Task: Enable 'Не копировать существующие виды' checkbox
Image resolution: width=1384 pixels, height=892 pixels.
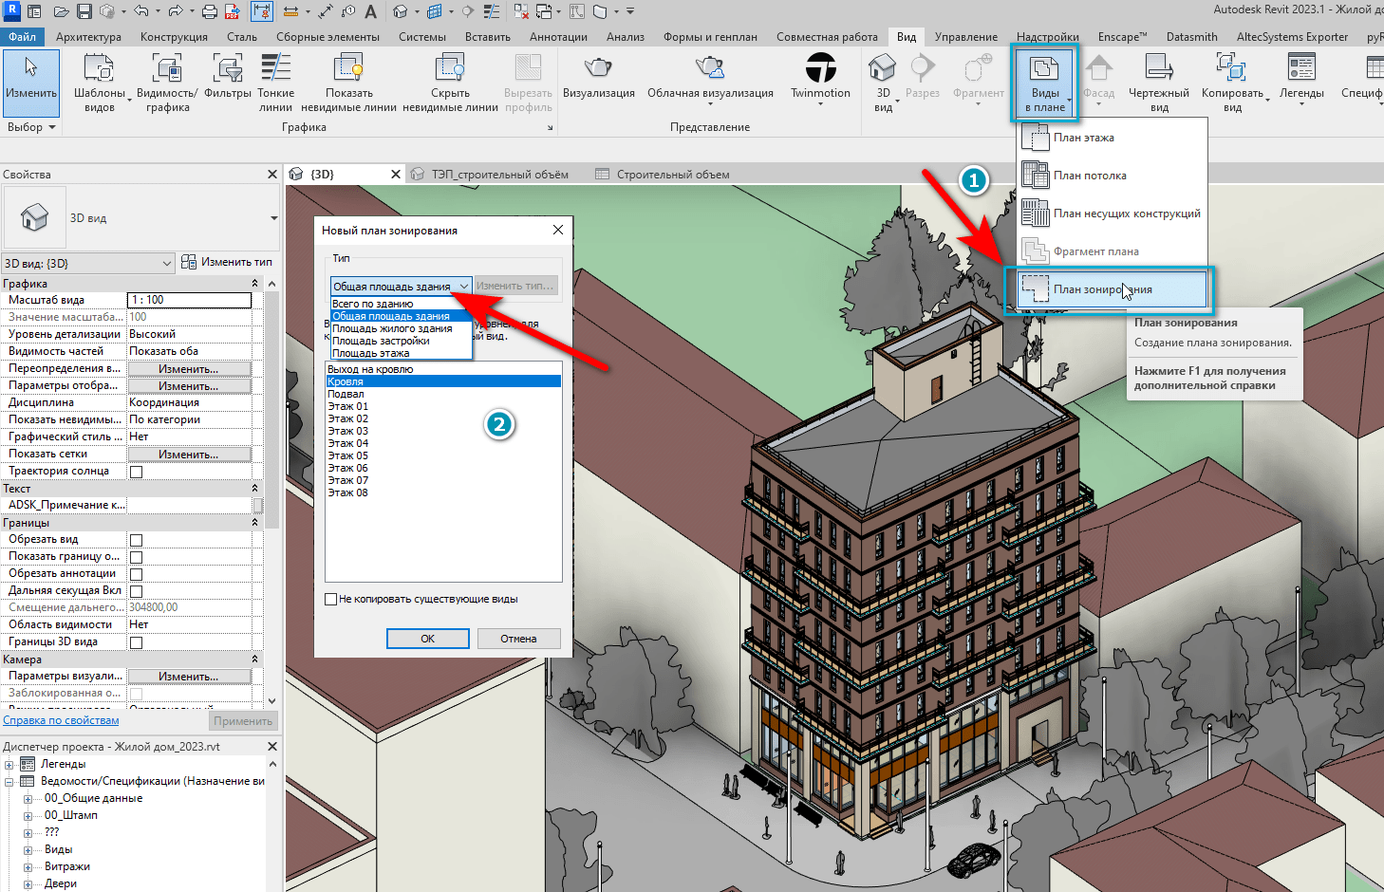Action: coord(331,600)
